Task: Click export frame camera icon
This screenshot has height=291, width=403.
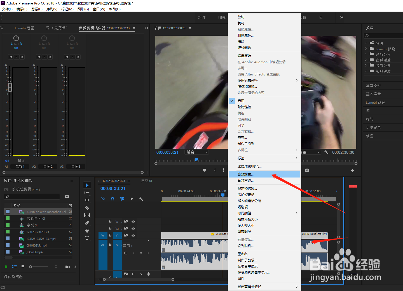Action: click(307, 170)
